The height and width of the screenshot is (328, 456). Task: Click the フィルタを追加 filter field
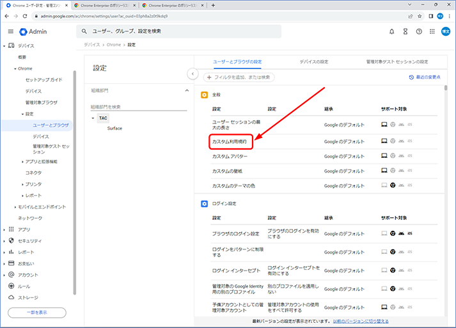[239, 77]
